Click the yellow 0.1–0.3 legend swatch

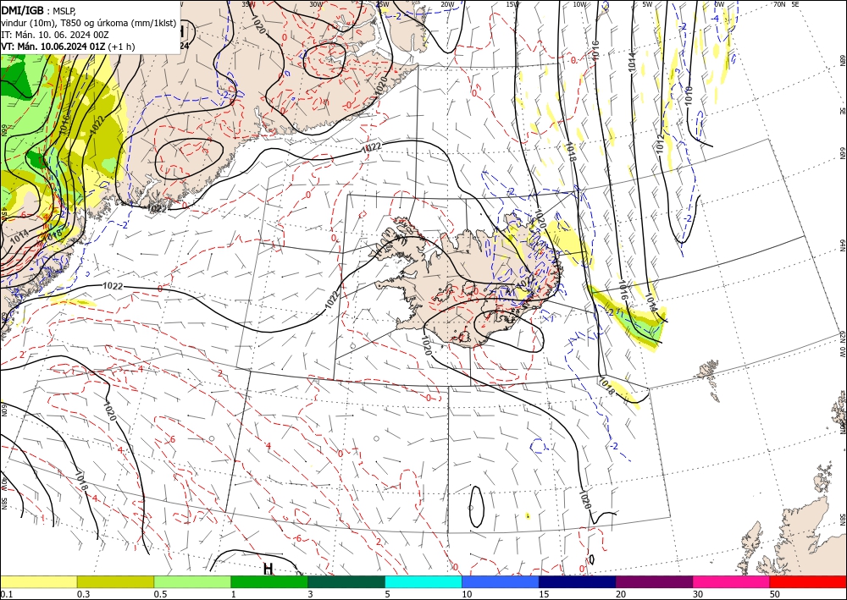(x=38, y=581)
